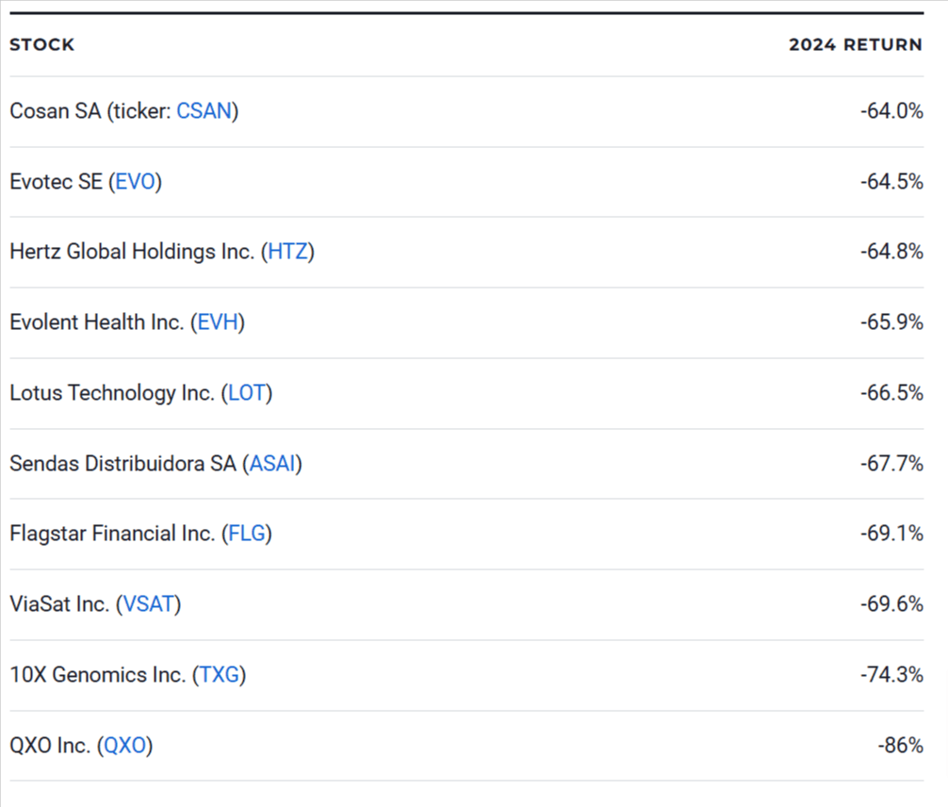Click the FLG ticker for Flagstar Financial

point(247,534)
